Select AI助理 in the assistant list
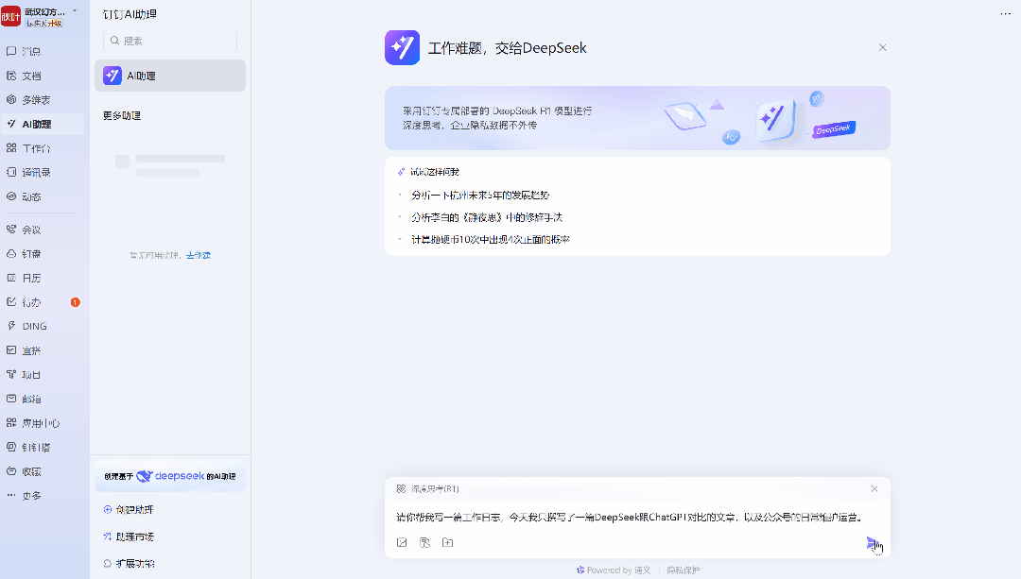 tap(170, 77)
